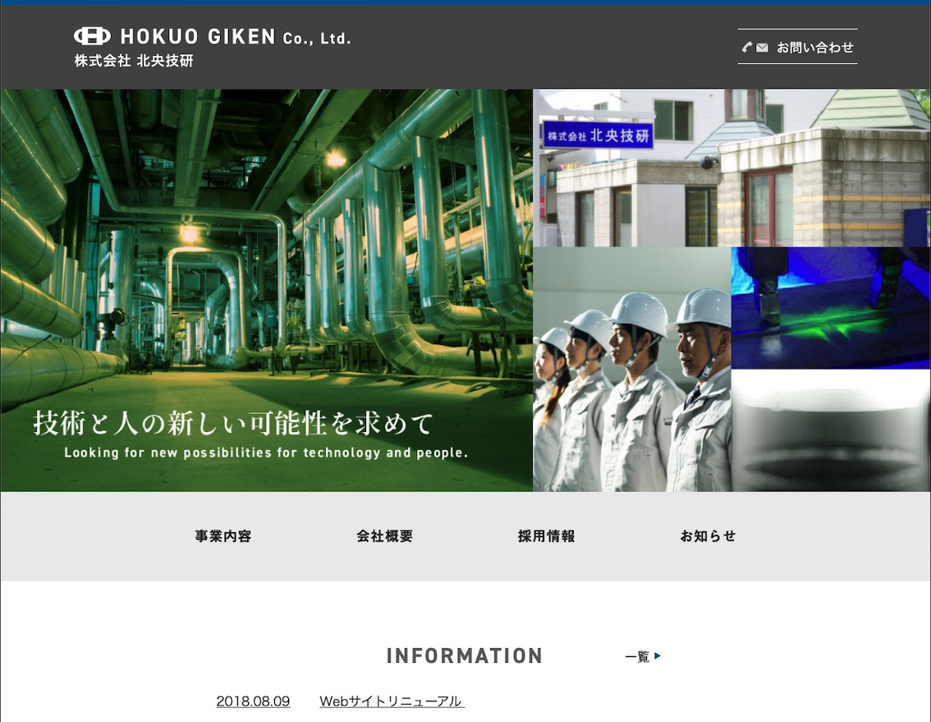Open the お問い合わせ contact link
This screenshot has height=722, width=931.
[x=814, y=48]
